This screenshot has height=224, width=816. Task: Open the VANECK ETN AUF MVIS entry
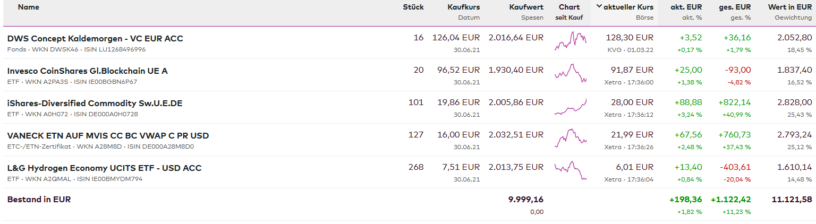tap(108, 136)
